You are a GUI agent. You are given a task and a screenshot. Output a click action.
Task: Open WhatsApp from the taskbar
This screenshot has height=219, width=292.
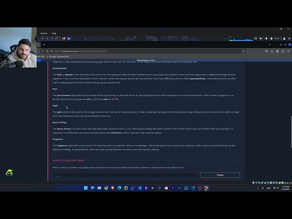tap(186, 188)
